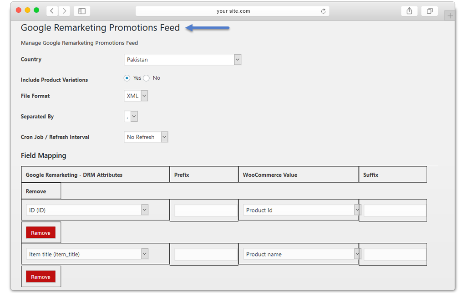Open the ID (ID) attribute dropdown

(87, 210)
